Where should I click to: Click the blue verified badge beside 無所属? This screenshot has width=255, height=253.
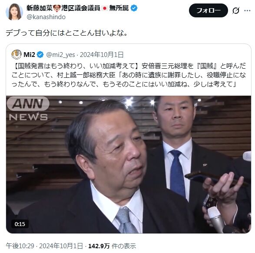point(134,8)
